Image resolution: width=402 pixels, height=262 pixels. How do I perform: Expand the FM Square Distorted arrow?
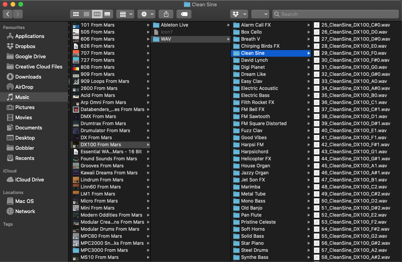click(x=309, y=124)
